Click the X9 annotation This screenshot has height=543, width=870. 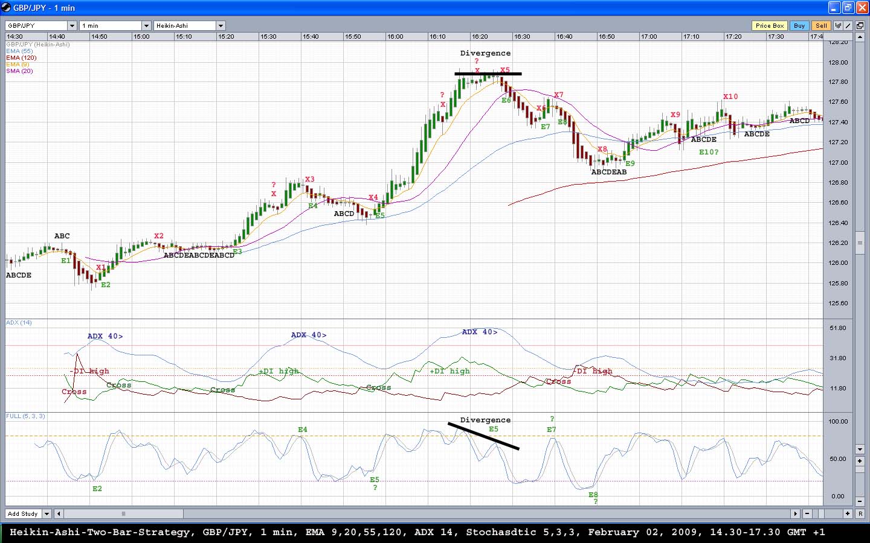675,115
